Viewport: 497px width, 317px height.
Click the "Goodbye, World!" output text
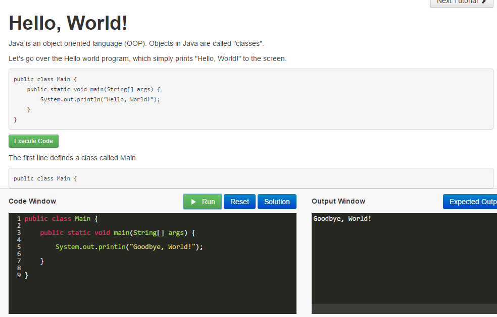click(x=342, y=219)
